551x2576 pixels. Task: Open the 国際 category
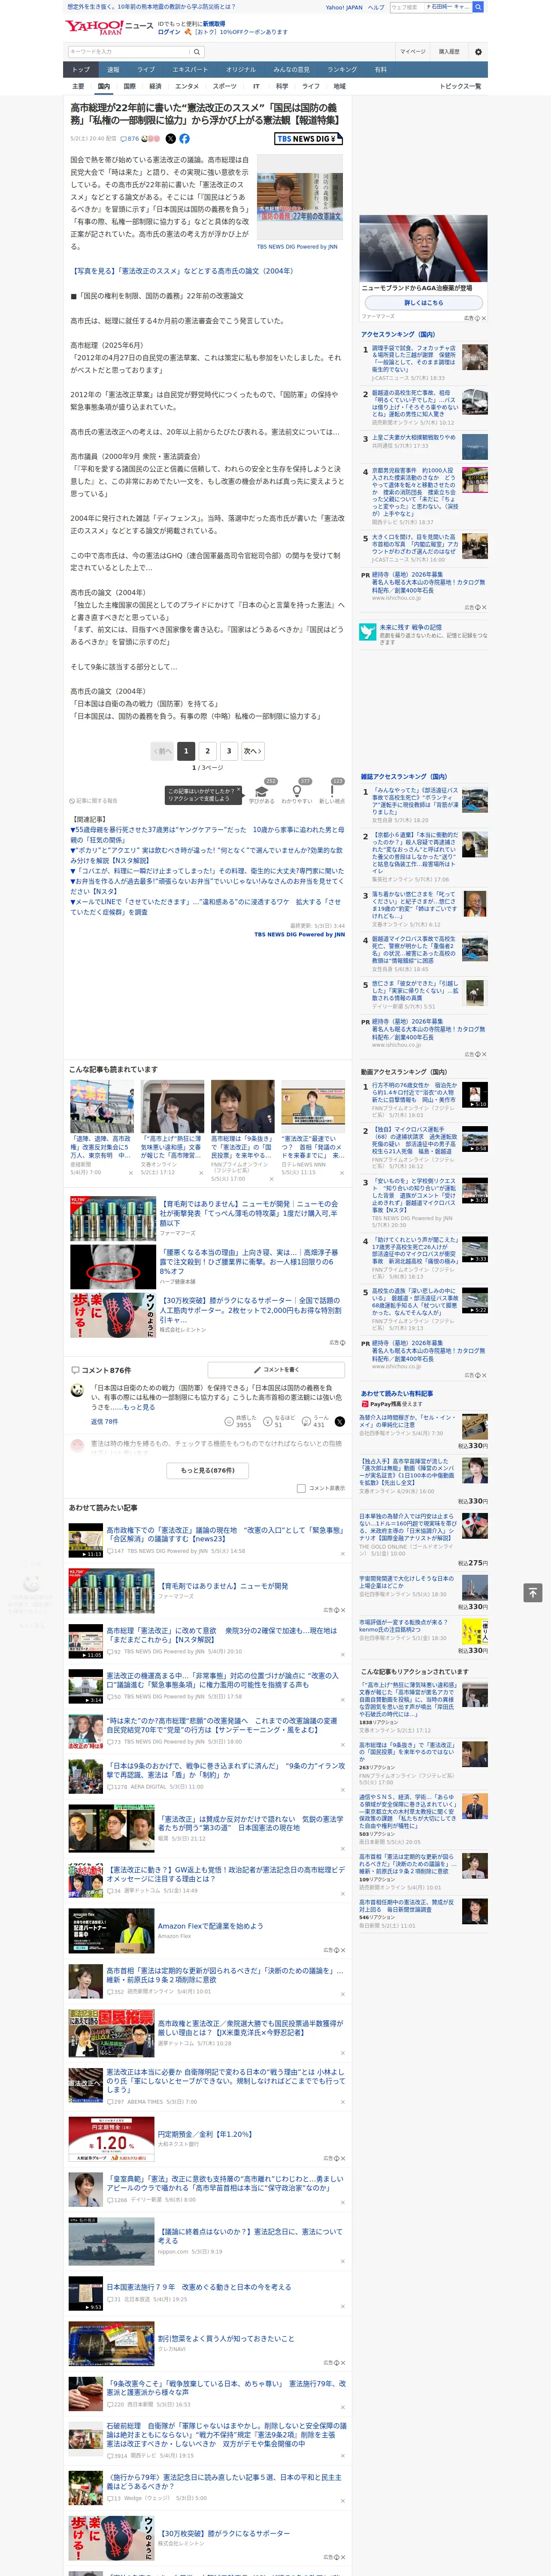129,86
